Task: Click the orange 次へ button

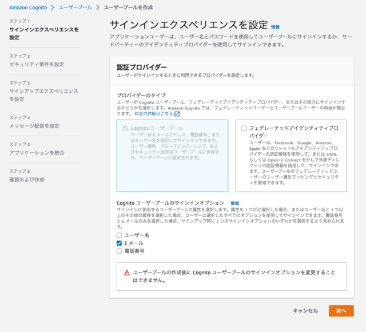Action: [341, 311]
